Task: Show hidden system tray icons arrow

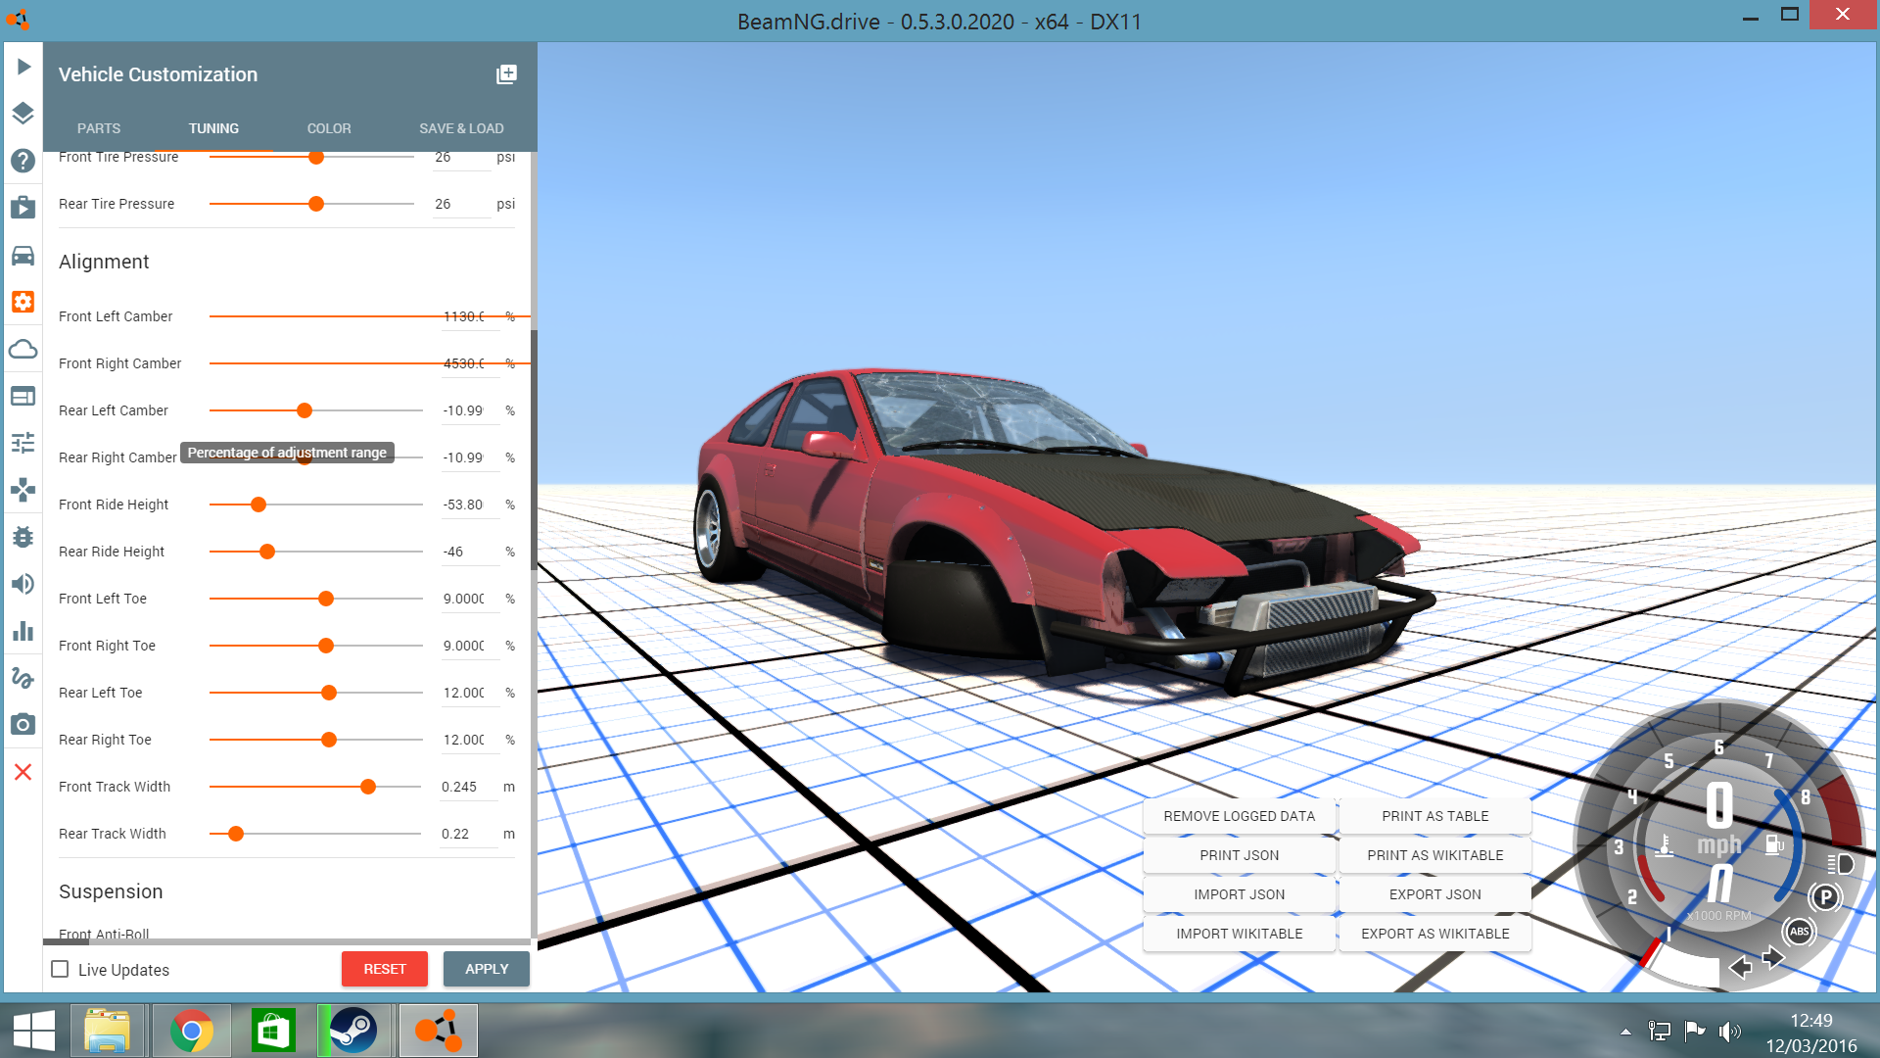Action: [x=1625, y=1032]
